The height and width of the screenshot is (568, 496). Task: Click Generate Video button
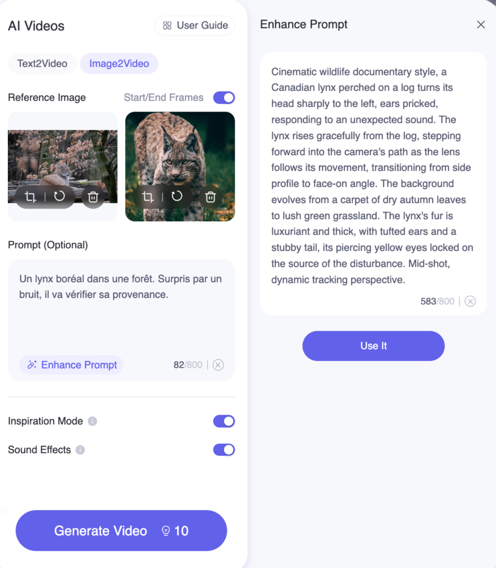[122, 531]
